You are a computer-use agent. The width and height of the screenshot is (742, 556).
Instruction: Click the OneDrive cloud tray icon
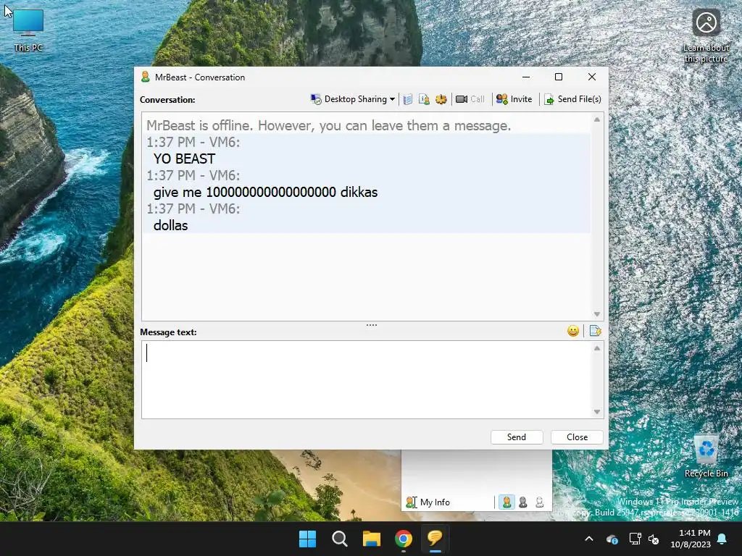(x=612, y=539)
